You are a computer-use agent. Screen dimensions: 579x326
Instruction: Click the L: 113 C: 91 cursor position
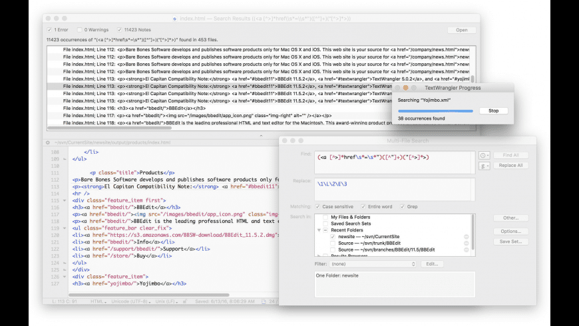pos(65,301)
